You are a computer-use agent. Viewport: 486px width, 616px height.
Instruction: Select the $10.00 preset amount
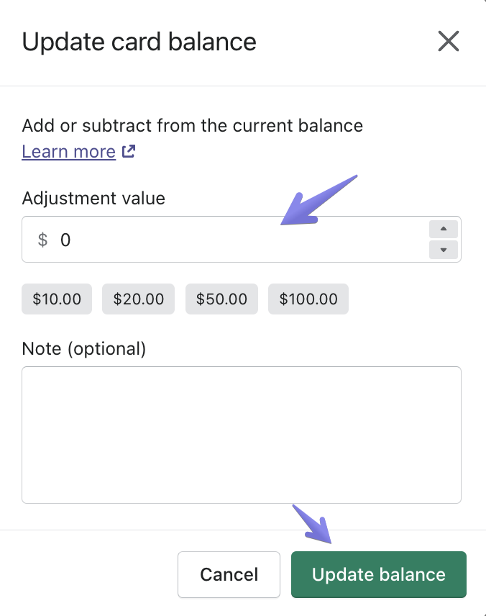[57, 299]
